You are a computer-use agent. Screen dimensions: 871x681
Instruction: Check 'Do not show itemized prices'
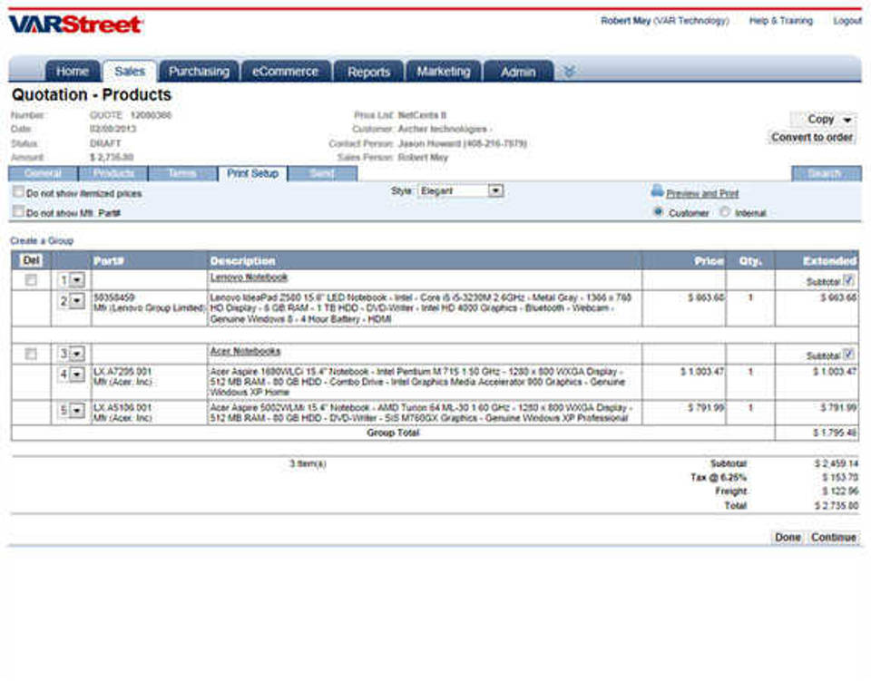coord(19,192)
